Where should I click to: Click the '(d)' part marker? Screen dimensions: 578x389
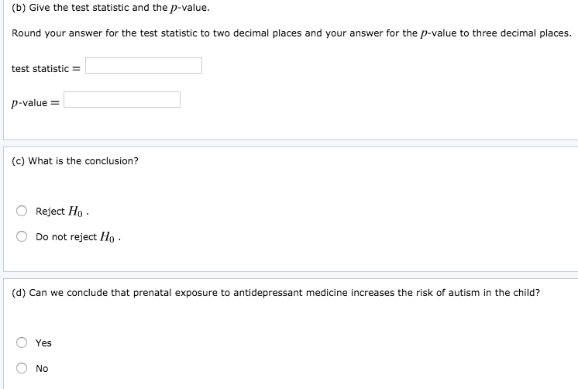point(19,293)
